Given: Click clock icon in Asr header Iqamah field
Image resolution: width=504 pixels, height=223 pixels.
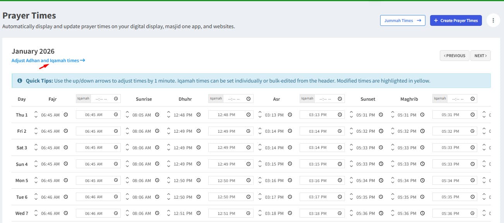Looking at the screenshot, I should (x=340, y=99).
